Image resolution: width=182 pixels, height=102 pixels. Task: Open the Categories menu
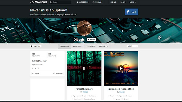tap(83, 2)
